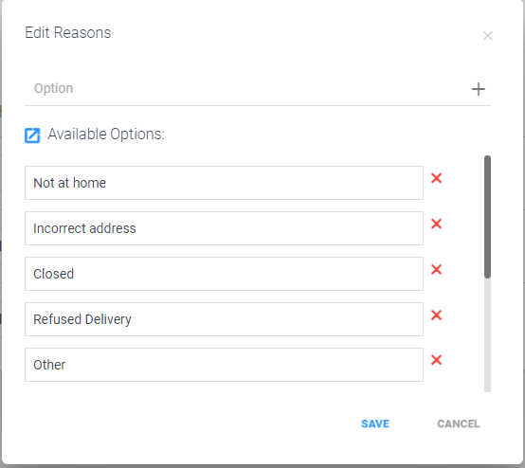Screen dimensions: 525x468
Task: Click the "Edit Reasons" dialog title
Action: pyautogui.click(x=68, y=33)
